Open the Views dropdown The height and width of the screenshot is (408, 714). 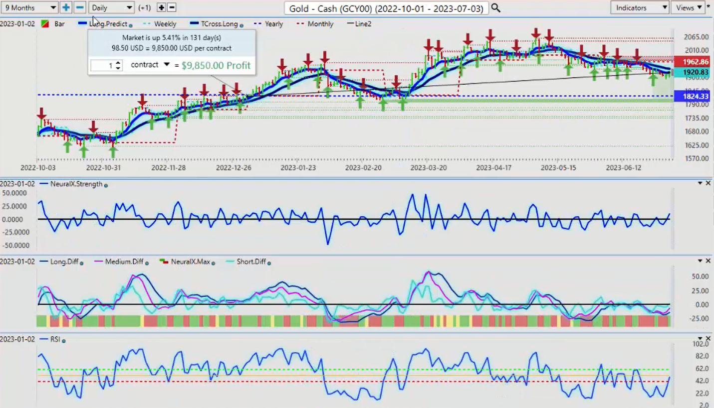[688, 7]
